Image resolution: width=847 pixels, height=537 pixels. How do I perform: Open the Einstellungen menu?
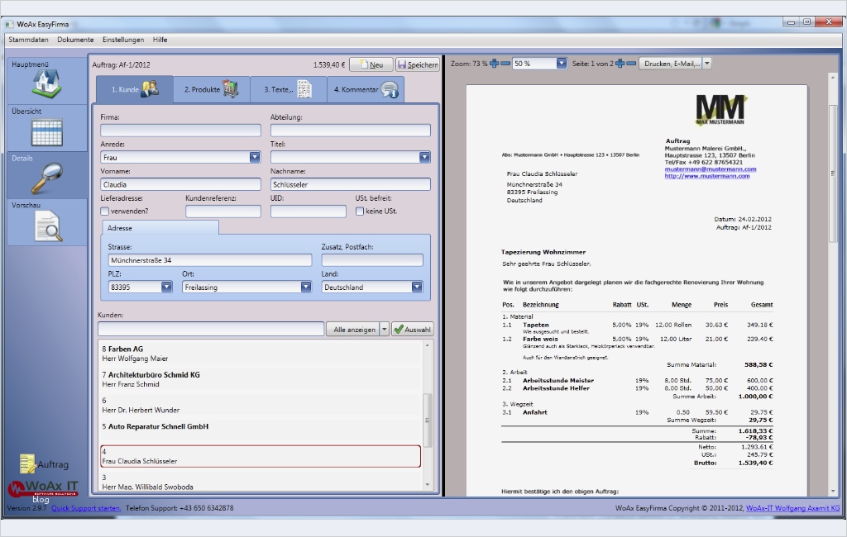[x=123, y=40]
